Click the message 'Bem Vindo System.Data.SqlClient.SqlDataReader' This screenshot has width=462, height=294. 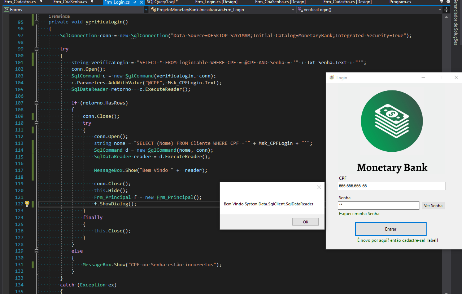[x=269, y=204]
